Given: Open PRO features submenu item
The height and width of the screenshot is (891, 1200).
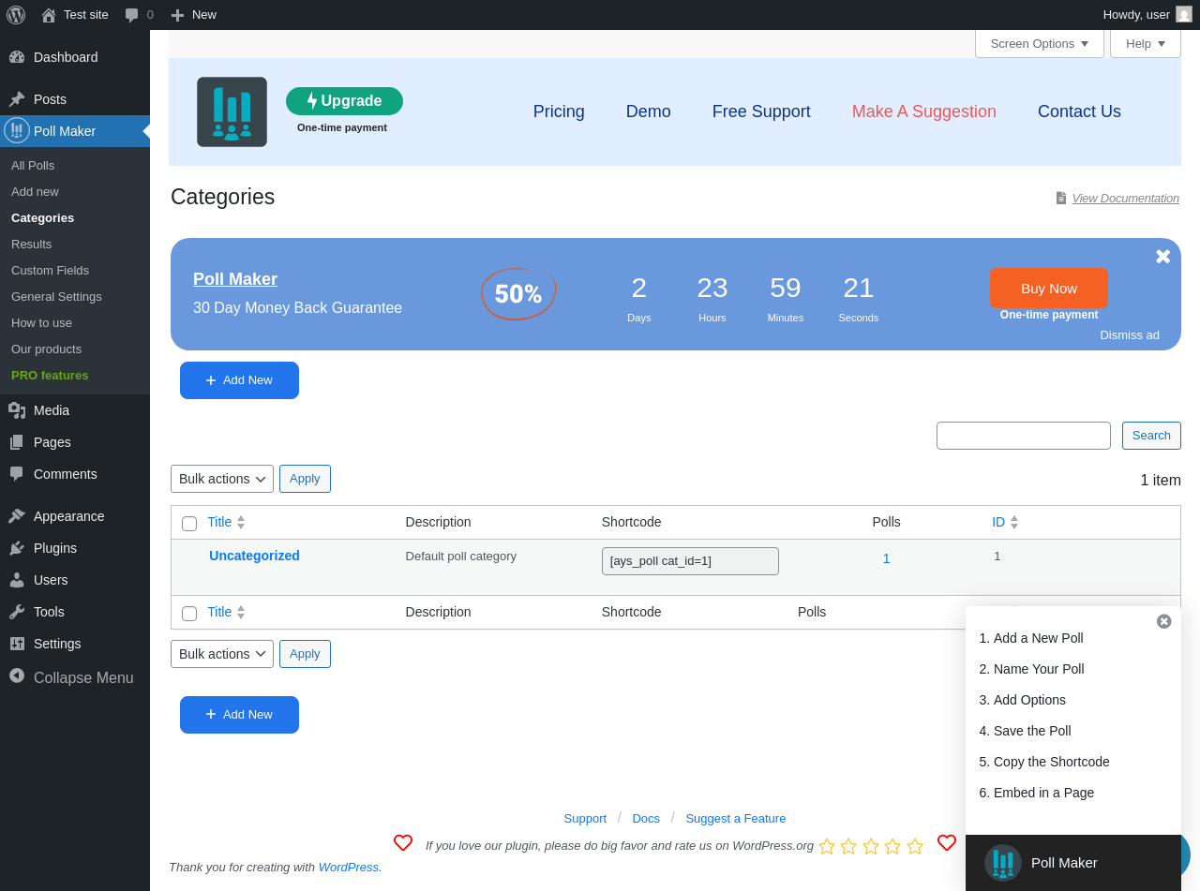Looking at the screenshot, I should point(50,376).
